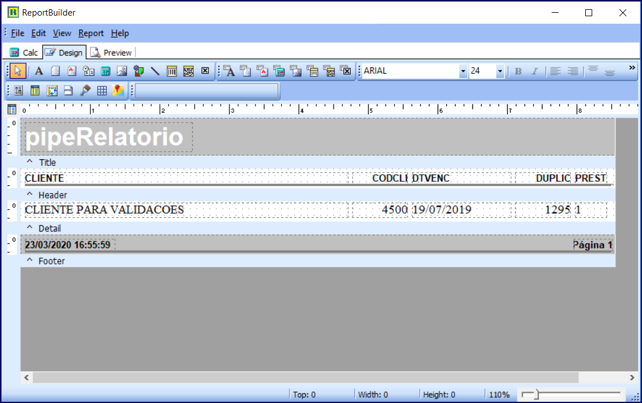Select the Line component tool
This screenshot has width=642, height=403.
pos(155,71)
